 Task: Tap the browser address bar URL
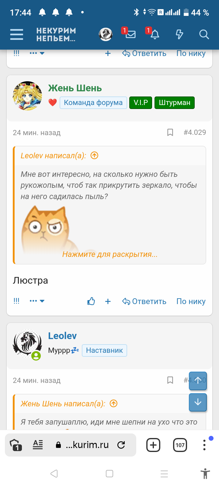click(x=87, y=445)
